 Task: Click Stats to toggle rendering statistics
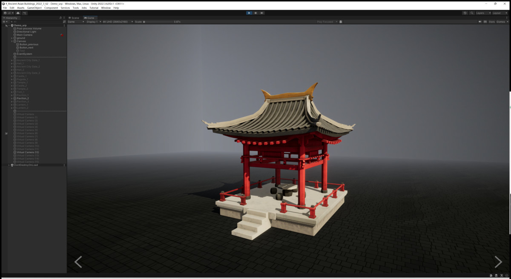coord(492,21)
